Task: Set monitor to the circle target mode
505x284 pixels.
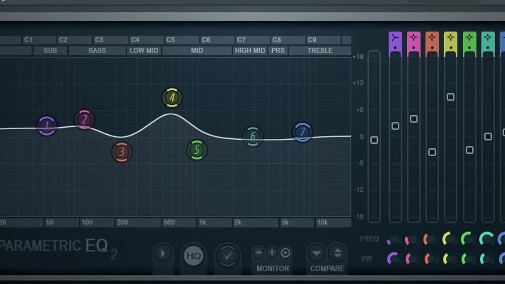Action: pos(285,252)
